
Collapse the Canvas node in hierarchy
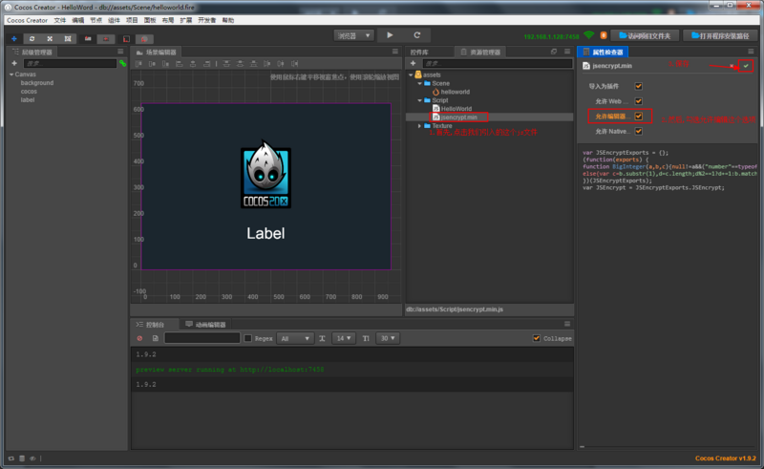[x=11, y=75]
